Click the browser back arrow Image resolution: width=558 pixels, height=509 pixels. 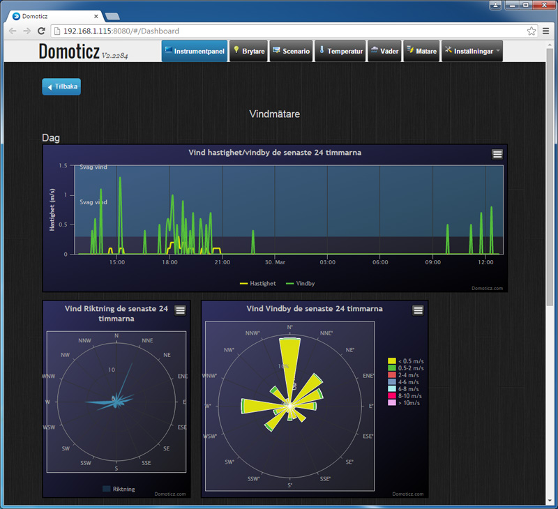pos(13,31)
